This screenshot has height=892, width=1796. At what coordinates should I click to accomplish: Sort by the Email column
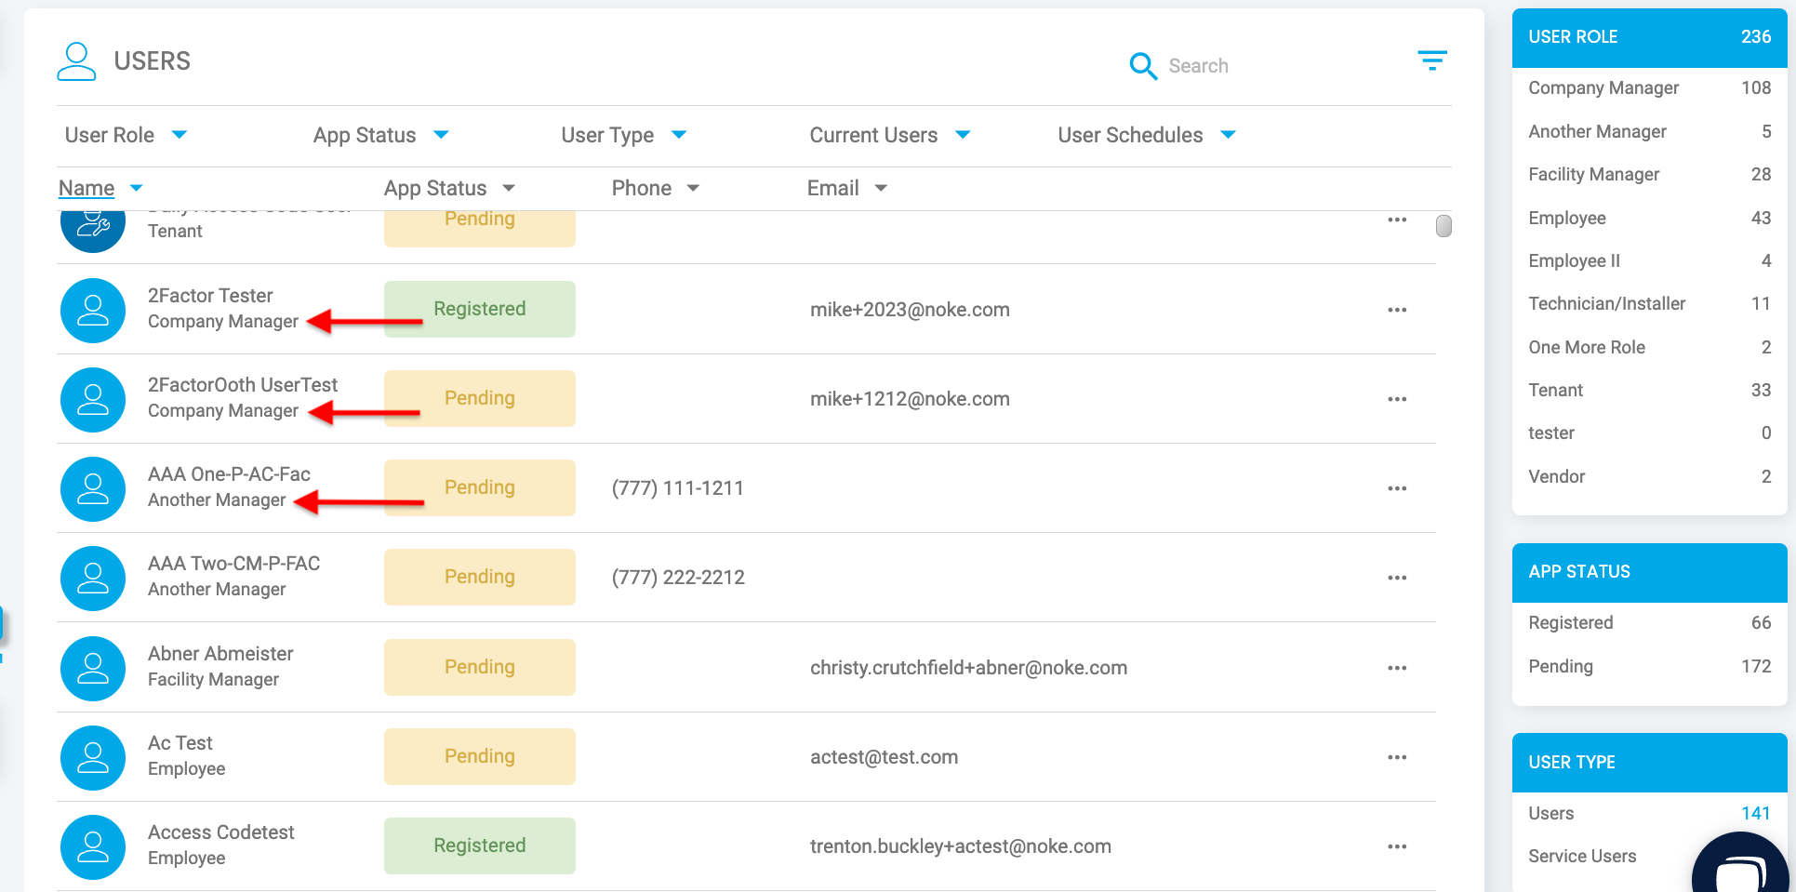point(846,188)
